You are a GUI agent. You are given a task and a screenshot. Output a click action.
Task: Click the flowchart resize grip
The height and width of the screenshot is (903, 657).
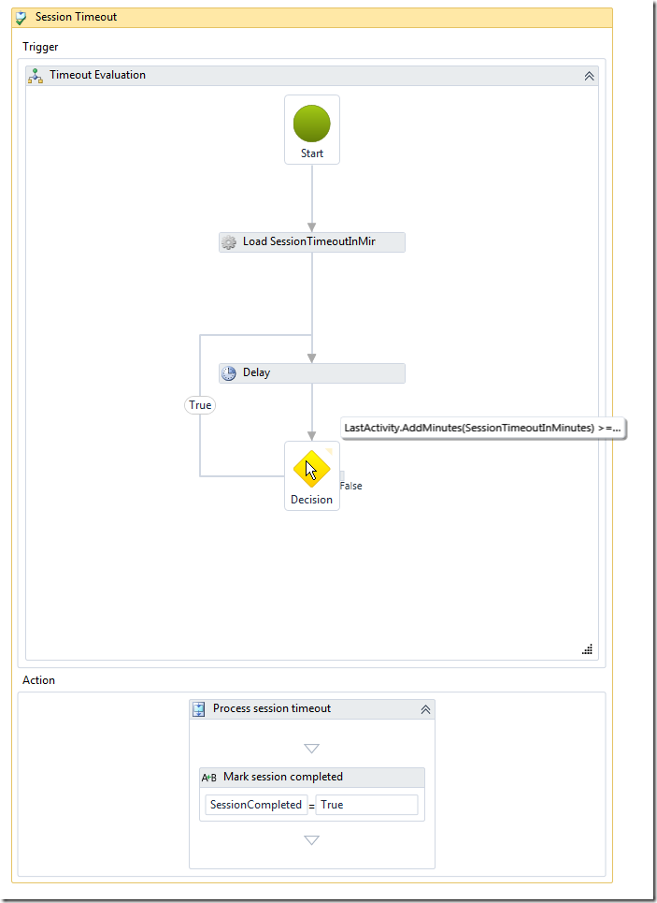588,649
